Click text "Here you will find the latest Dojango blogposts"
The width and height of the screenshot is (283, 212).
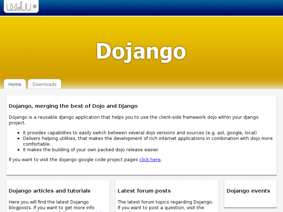coord(51,205)
